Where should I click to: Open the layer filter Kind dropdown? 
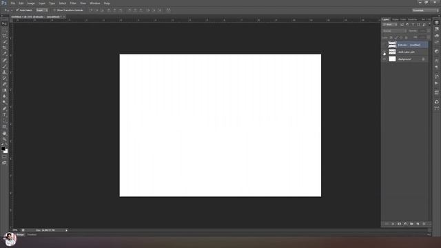(390, 25)
